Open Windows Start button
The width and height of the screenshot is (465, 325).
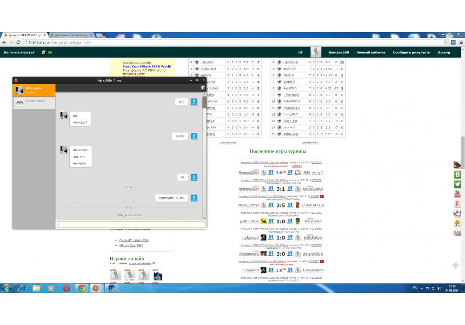pos(6,288)
